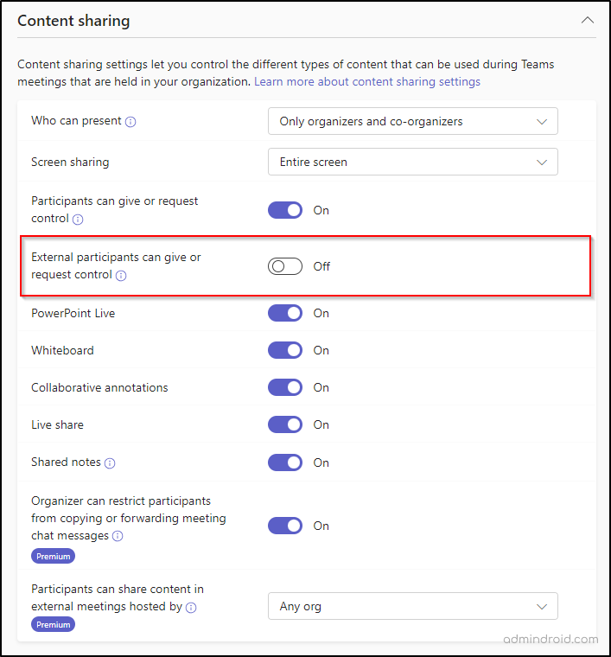The image size is (611, 657).
Task: Open the Who can present dropdown
Action: [412, 121]
